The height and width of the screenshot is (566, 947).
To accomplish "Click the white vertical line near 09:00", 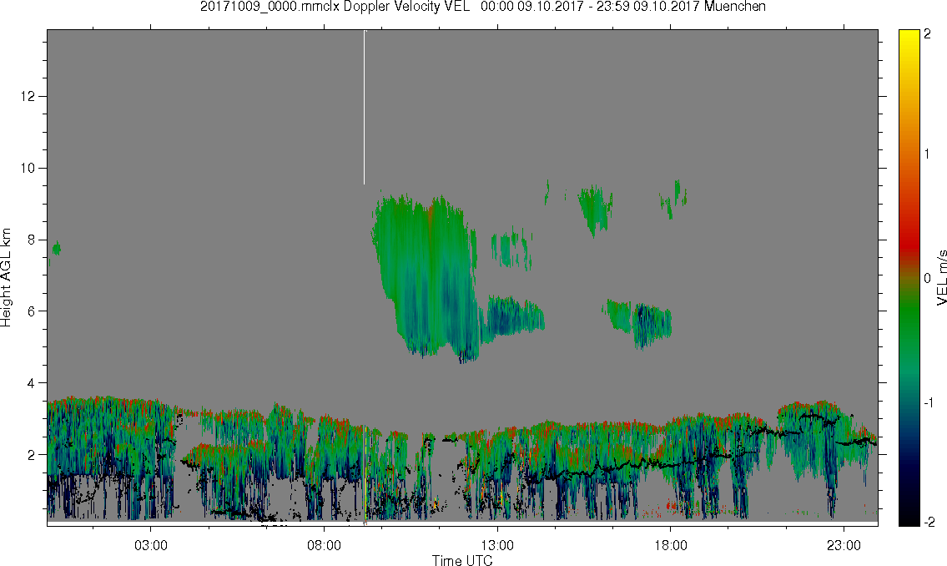I will (364, 108).
